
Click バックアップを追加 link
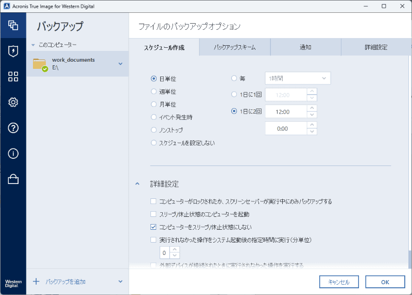click(66, 282)
